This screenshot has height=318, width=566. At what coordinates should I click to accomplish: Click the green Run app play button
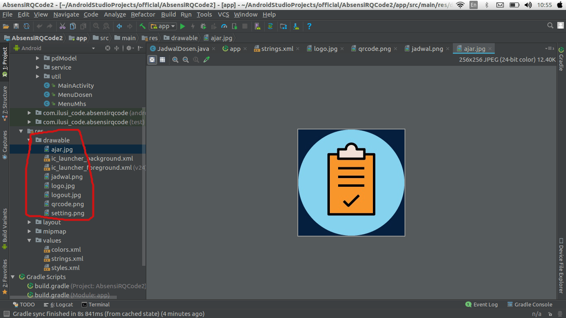(x=182, y=26)
